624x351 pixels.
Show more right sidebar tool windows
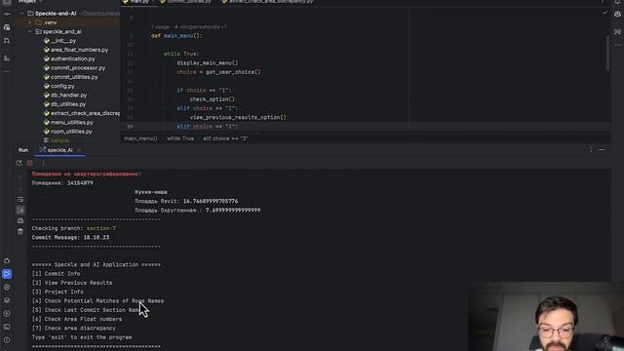click(x=617, y=45)
